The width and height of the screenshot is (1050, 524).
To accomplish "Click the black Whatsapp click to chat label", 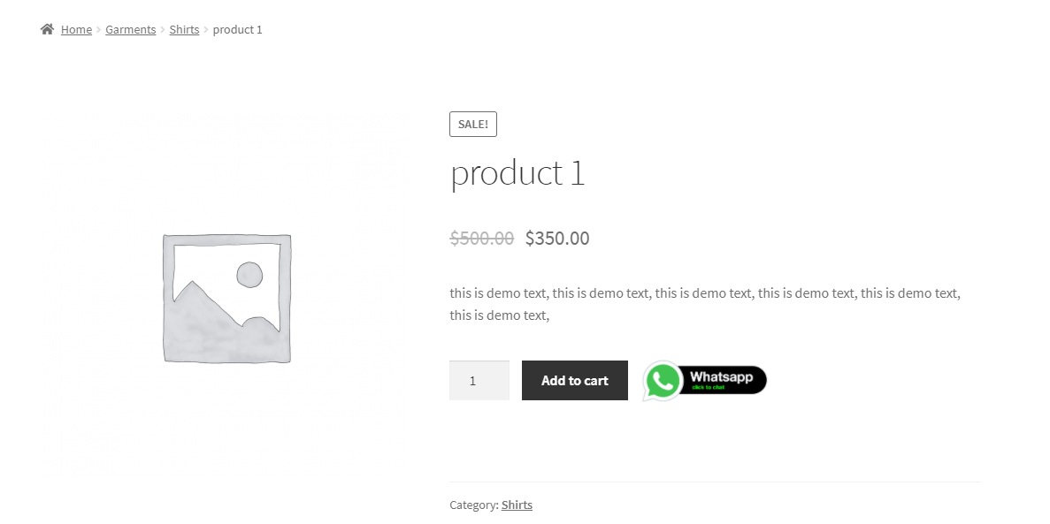I will (724, 379).
